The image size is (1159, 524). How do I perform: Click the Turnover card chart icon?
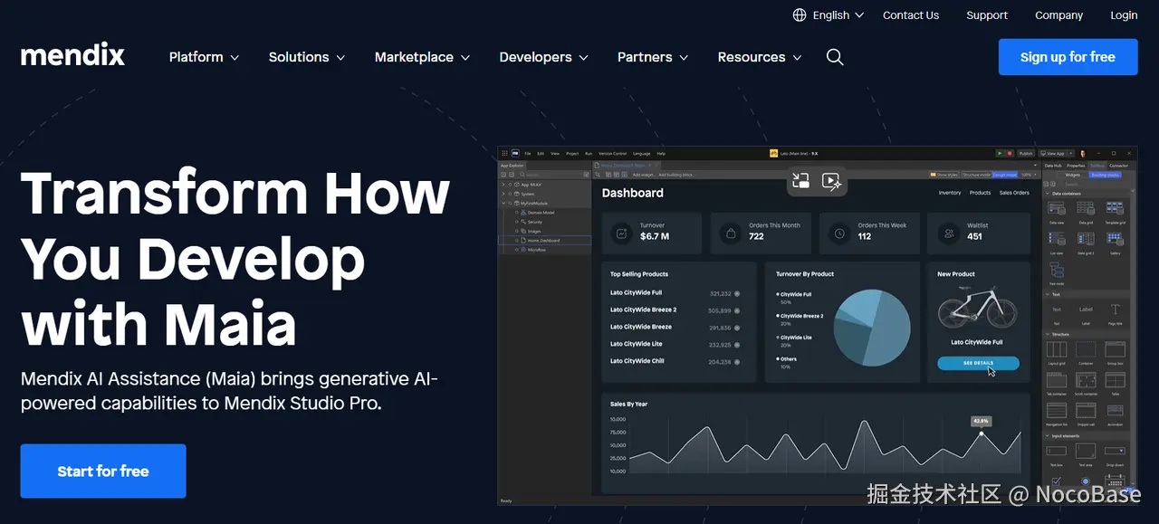coord(621,233)
